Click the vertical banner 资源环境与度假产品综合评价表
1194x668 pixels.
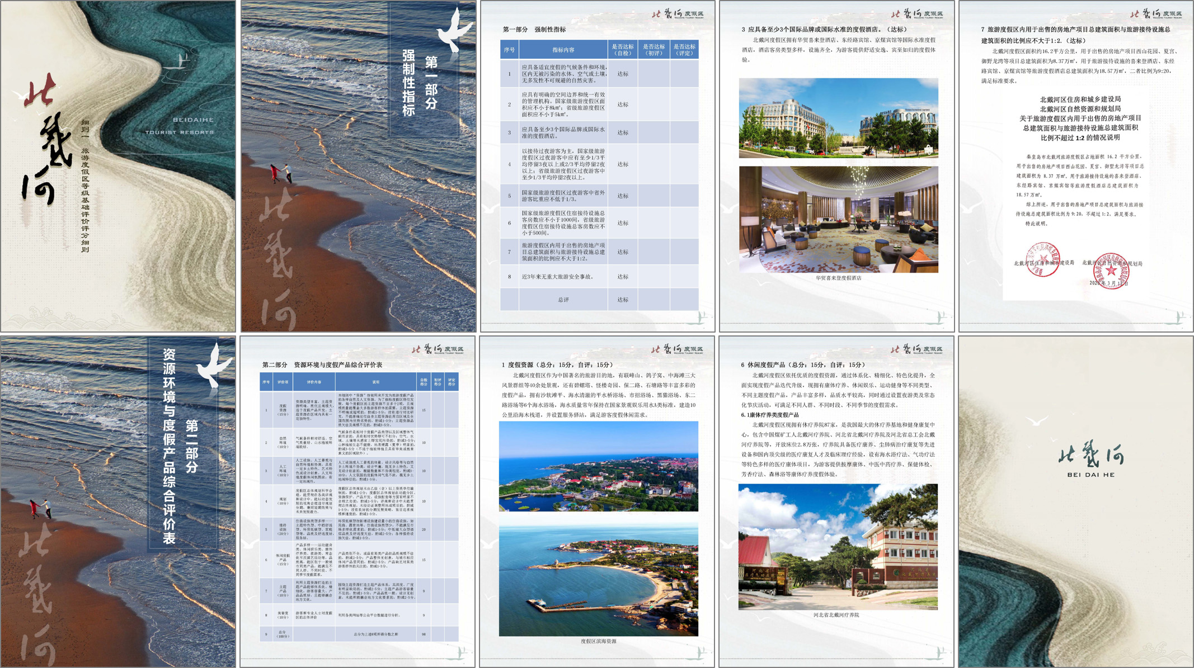169,447
